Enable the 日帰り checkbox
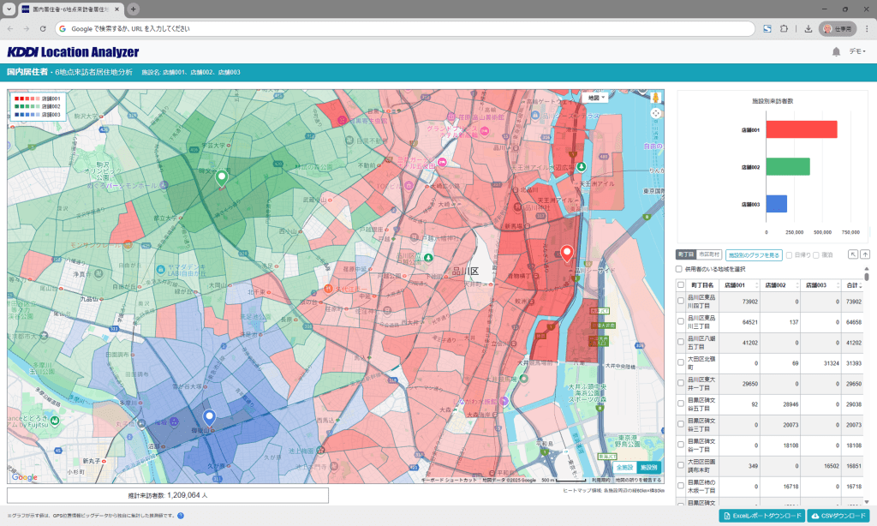877x526 pixels. [789, 254]
